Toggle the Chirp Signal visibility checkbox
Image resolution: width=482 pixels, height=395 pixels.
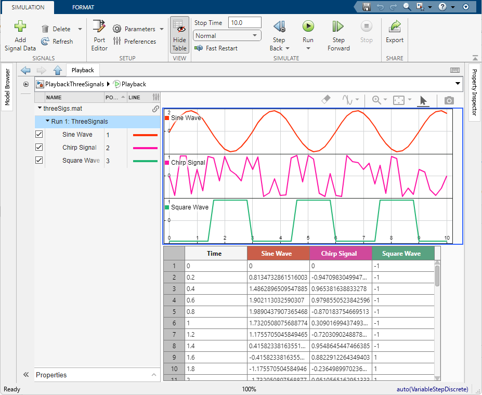pyautogui.click(x=38, y=147)
